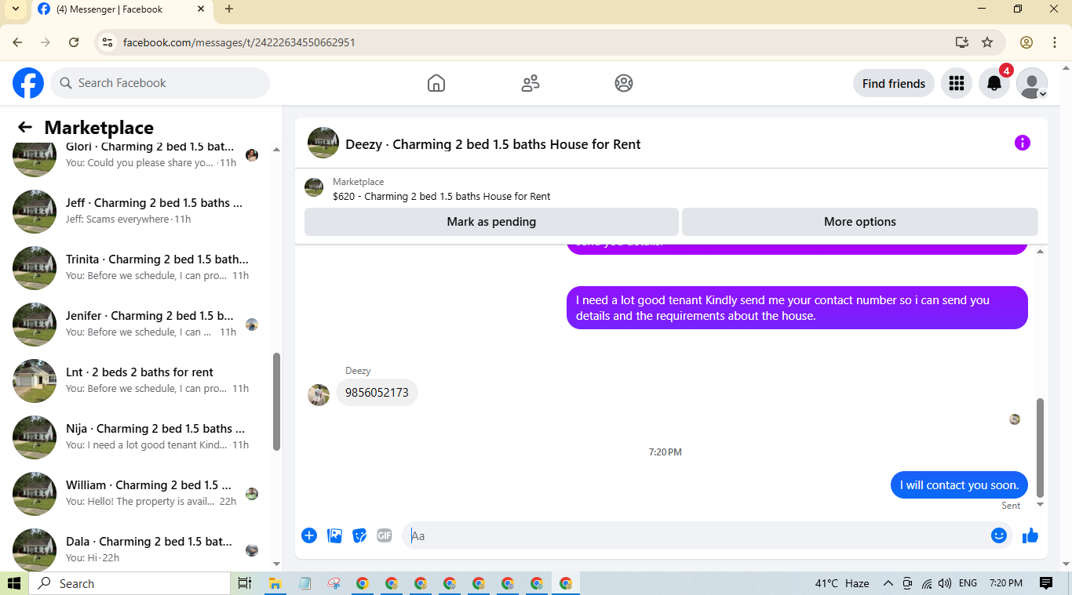Show hidden system tray icons

click(888, 583)
